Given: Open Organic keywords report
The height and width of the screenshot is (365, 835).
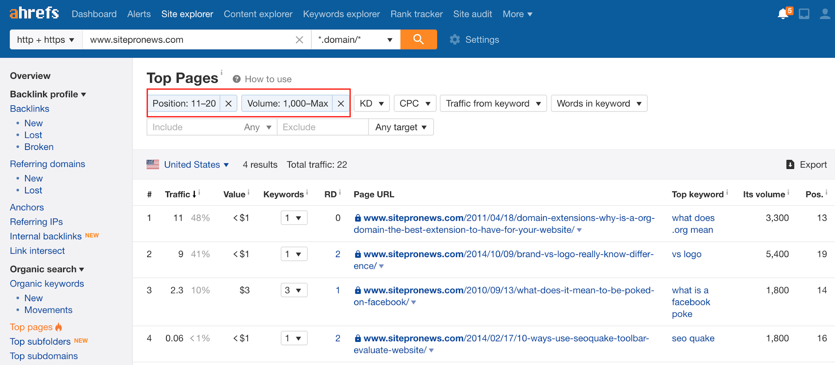Looking at the screenshot, I should [47, 284].
